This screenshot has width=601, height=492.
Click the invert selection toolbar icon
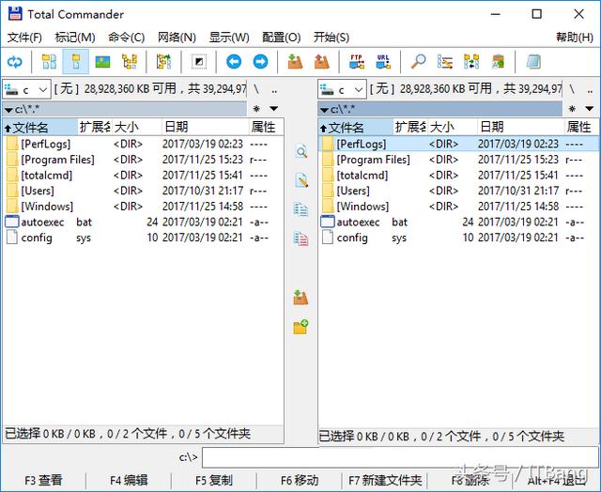pyautogui.click(x=199, y=62)
